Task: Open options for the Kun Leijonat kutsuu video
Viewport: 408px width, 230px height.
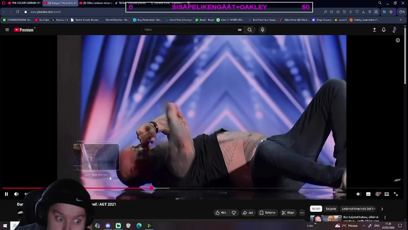Action: click(x=385, y=218)
